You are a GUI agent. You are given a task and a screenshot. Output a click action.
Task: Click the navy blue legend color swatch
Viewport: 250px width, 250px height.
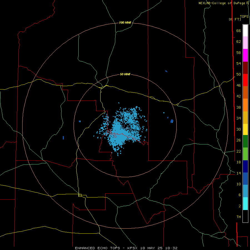coord(245,166)
